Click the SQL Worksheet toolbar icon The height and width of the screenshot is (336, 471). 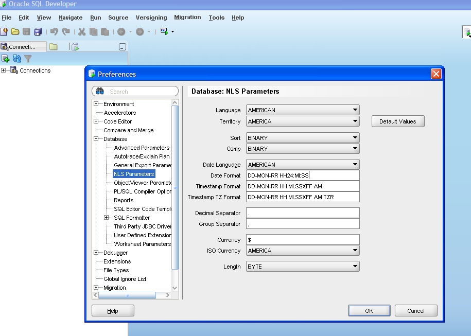point(164,31)
